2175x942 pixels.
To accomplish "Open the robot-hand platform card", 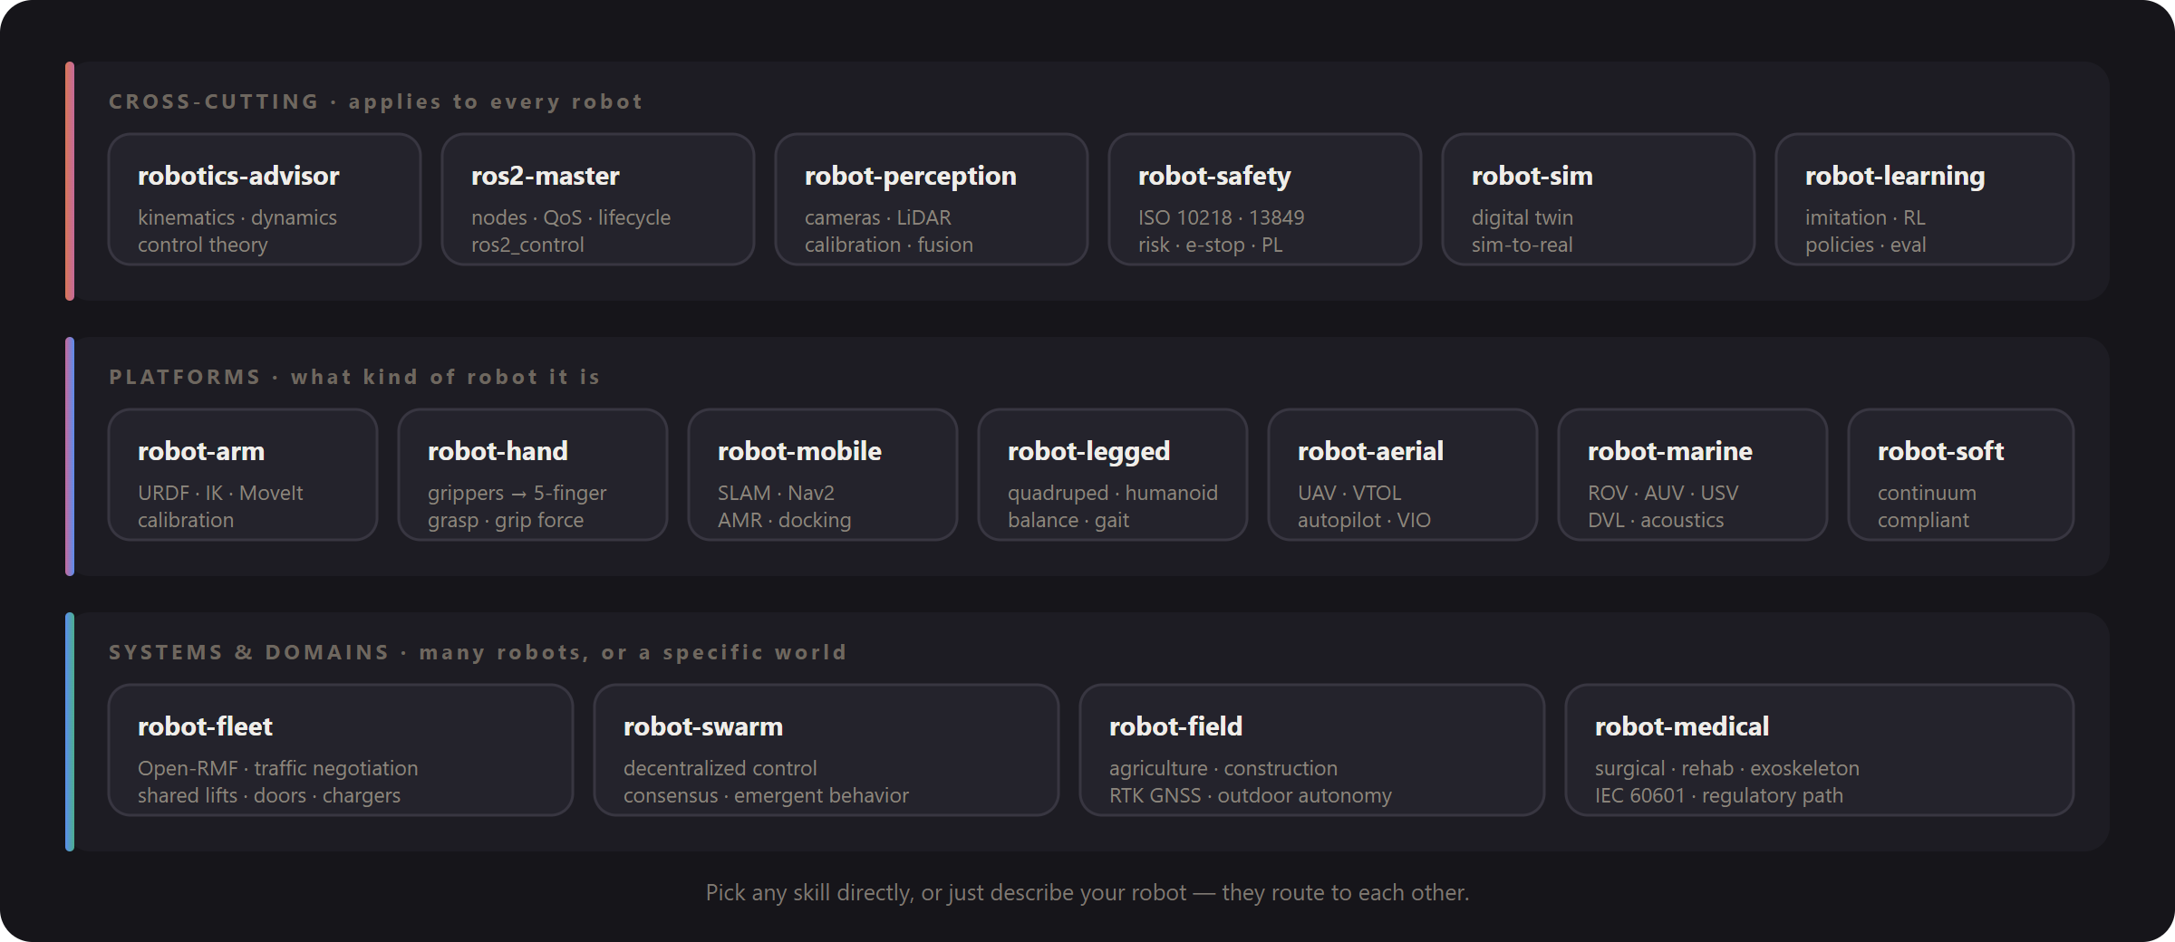I will [533, 475].
